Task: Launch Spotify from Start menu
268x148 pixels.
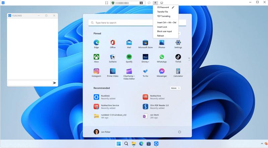Action: (129, 58)
